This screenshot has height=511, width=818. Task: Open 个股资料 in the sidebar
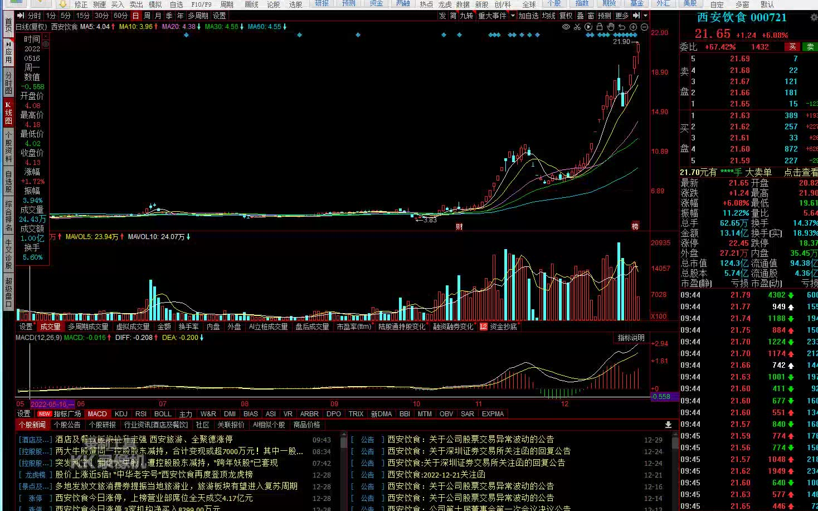click(x=8, y=147)
